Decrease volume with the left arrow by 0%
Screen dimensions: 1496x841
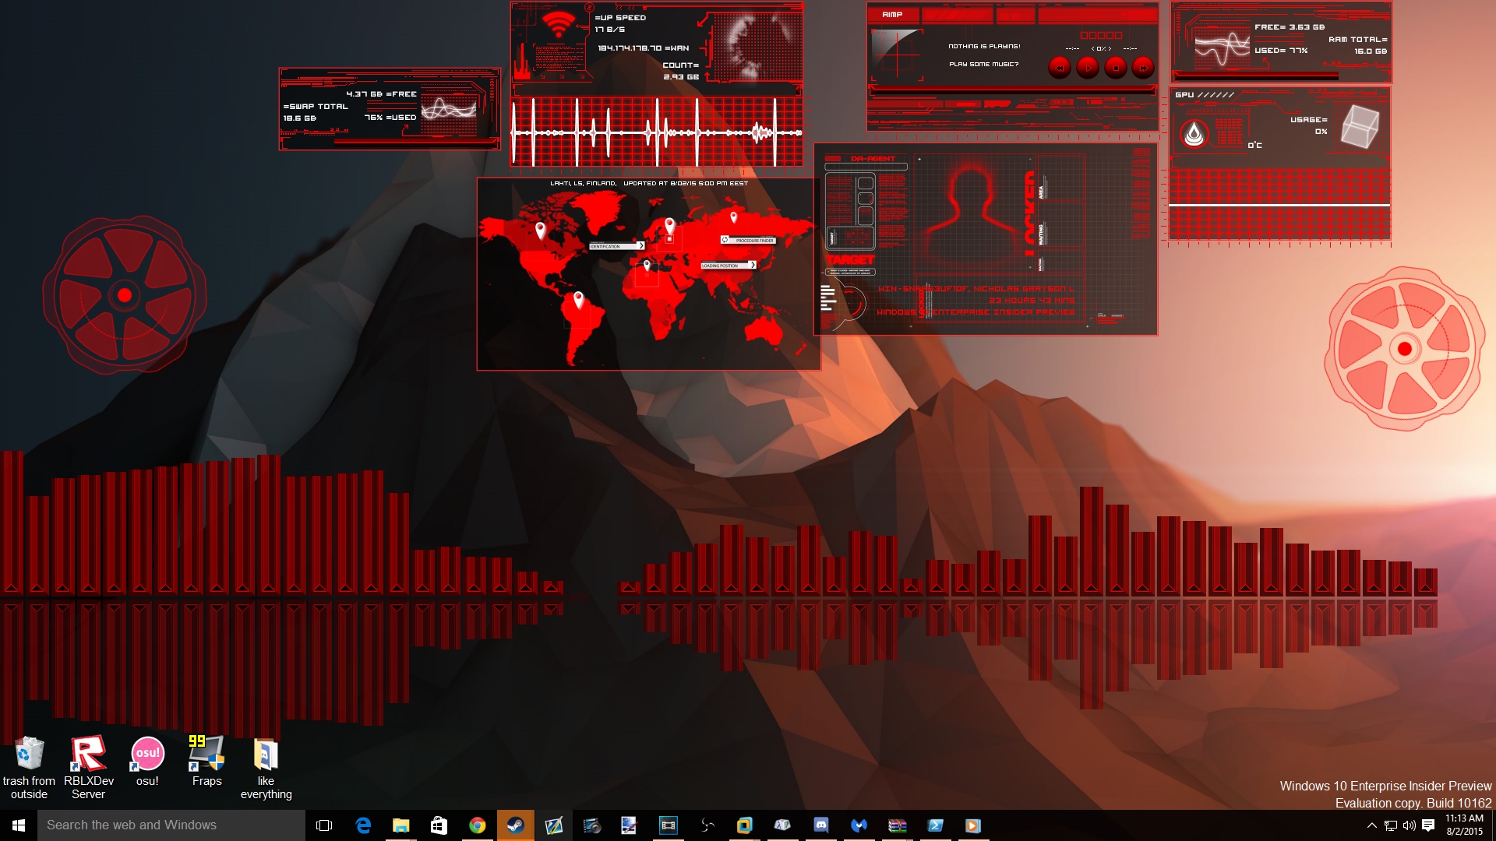(1093, 48)
